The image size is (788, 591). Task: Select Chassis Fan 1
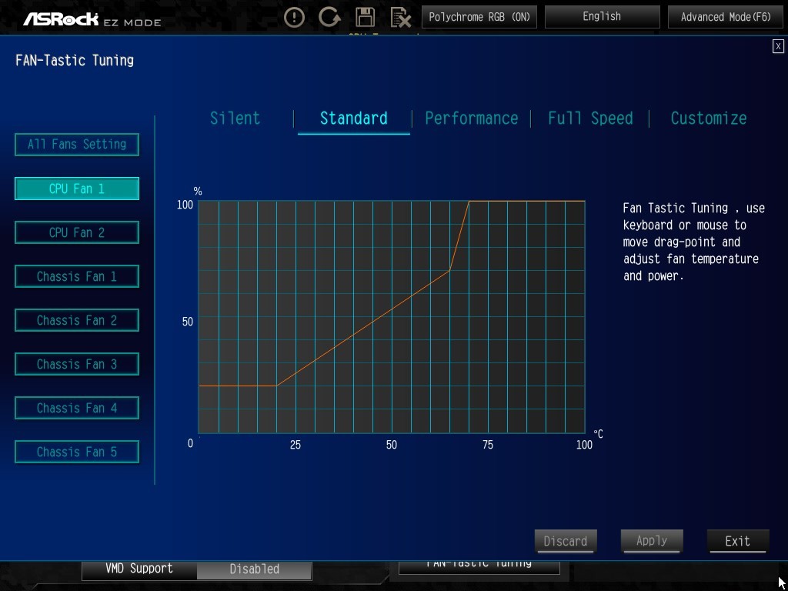pyautogui.click(x=77, y=276)
